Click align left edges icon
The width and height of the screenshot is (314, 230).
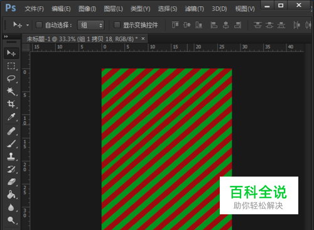click(214, 25)
